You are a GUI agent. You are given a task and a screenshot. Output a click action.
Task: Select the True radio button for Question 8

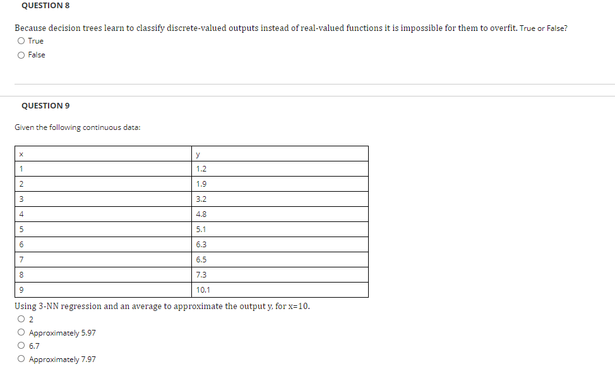pyautogui.click(x=21, y=40)
